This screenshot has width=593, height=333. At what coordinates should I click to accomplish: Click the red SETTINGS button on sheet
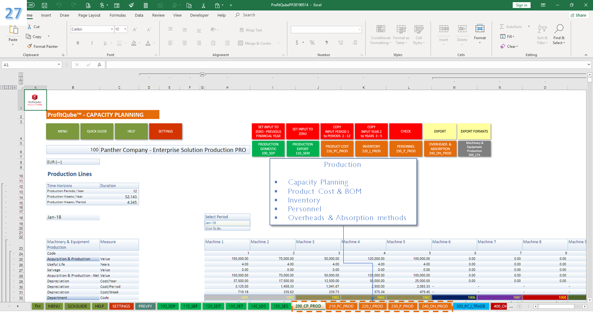[x=165, y=131]
